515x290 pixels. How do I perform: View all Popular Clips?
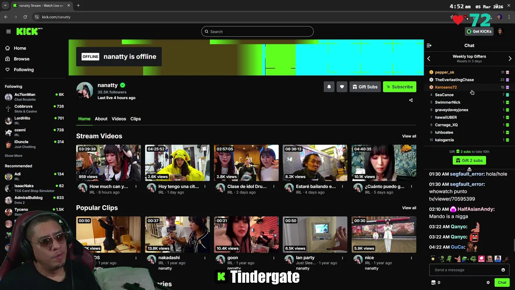coord(409,208)
